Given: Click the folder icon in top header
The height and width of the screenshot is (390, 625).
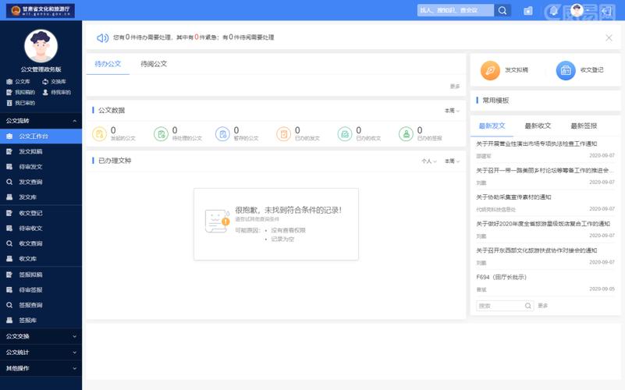Looking at the screenshot, I should pyautogui.click(x=528, y=10).
